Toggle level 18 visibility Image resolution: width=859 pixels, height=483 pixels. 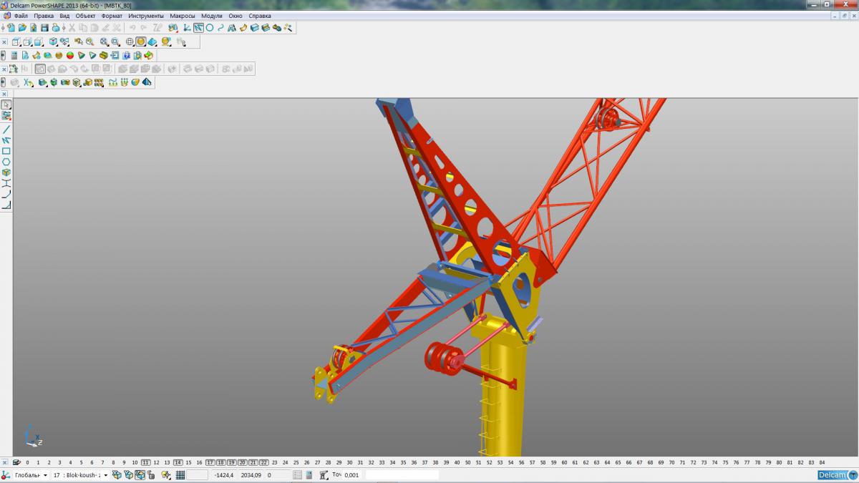(x=221, y=462)
